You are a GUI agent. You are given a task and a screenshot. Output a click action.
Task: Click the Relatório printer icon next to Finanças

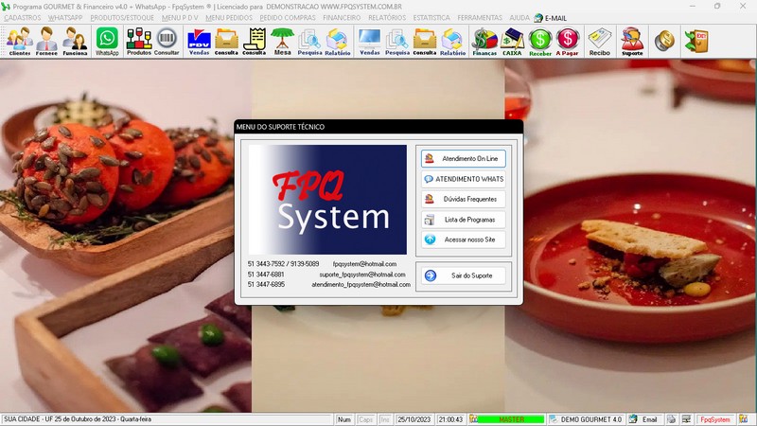(x=452, y=41)
